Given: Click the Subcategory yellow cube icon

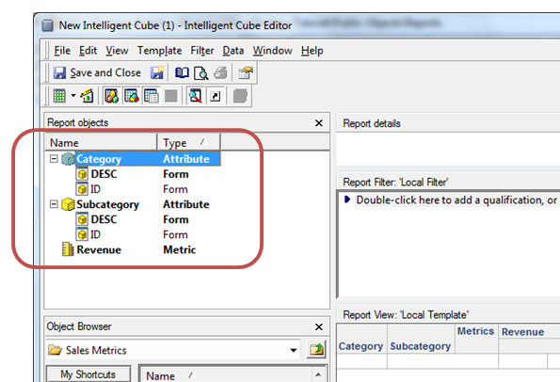Looking at the screenshot, I should (x=68, y=204).
